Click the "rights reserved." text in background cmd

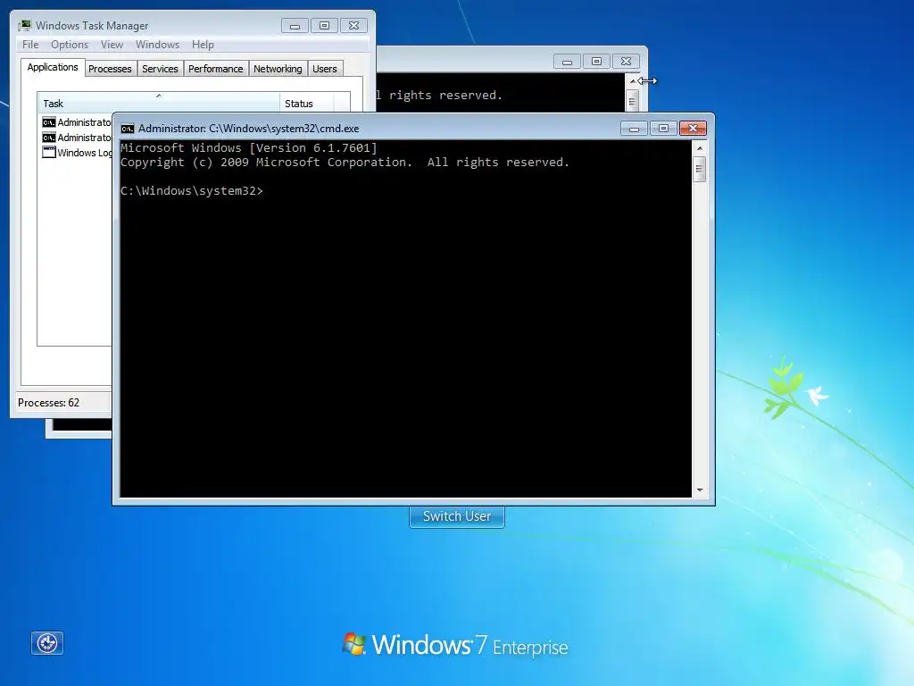(x=446, y=95)
